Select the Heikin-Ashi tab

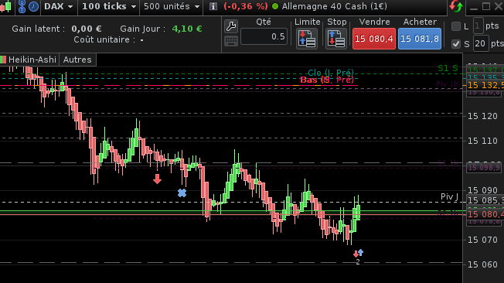coord(29,60)
